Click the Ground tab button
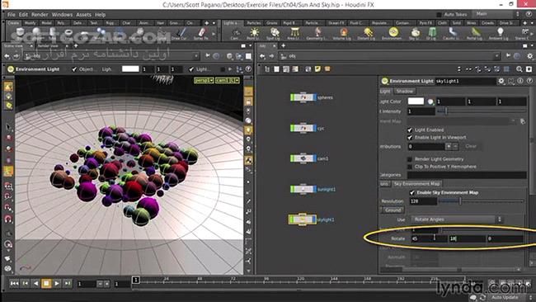 pos(393,210)
